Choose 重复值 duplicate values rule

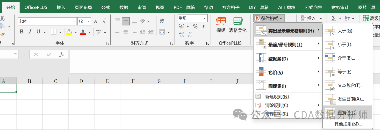(348, 112)
